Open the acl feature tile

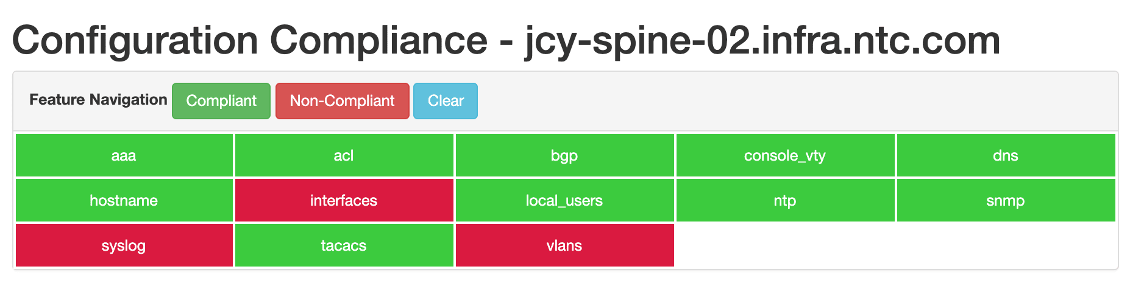[344, 155]
